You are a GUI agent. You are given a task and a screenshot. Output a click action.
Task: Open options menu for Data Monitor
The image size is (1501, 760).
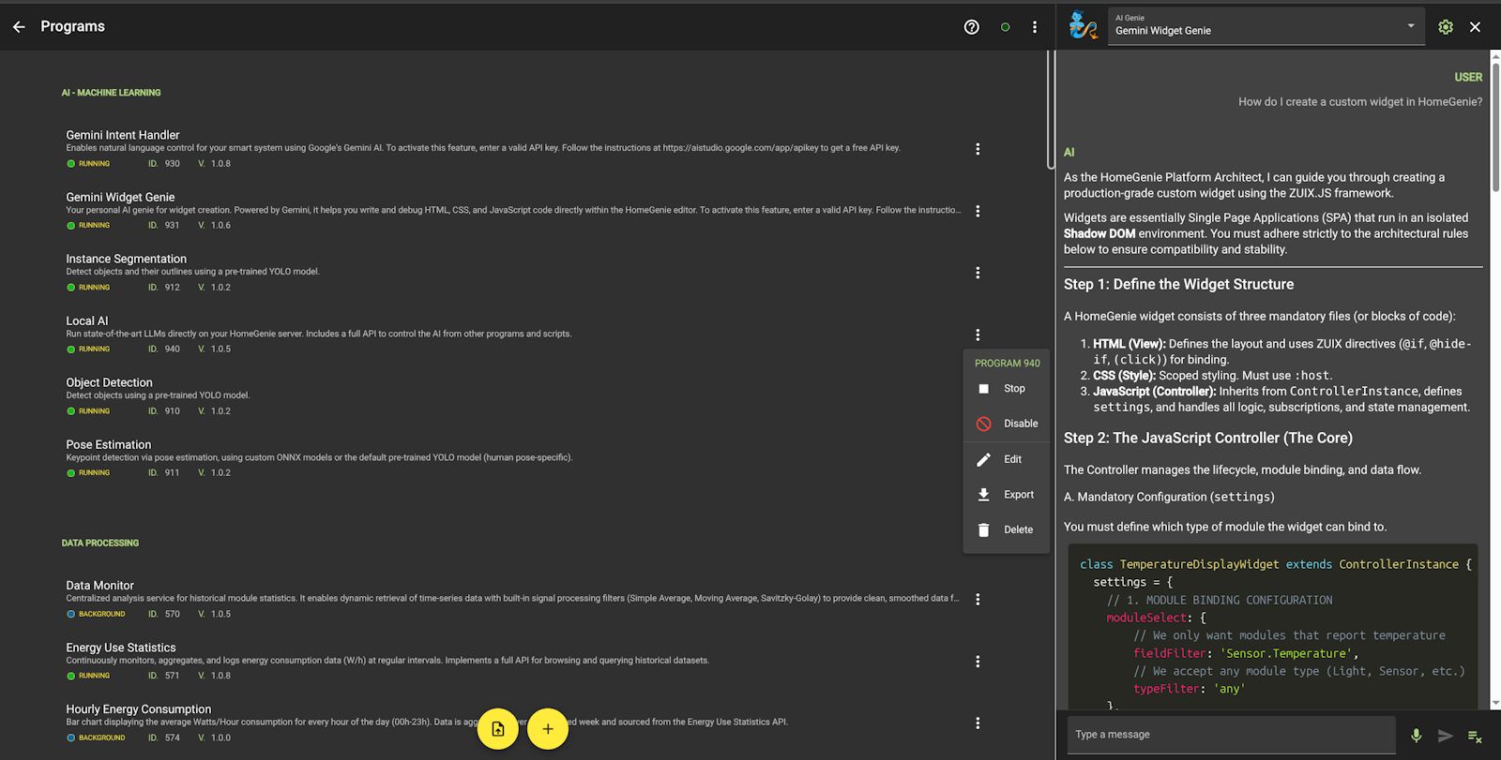click(978, 600)
